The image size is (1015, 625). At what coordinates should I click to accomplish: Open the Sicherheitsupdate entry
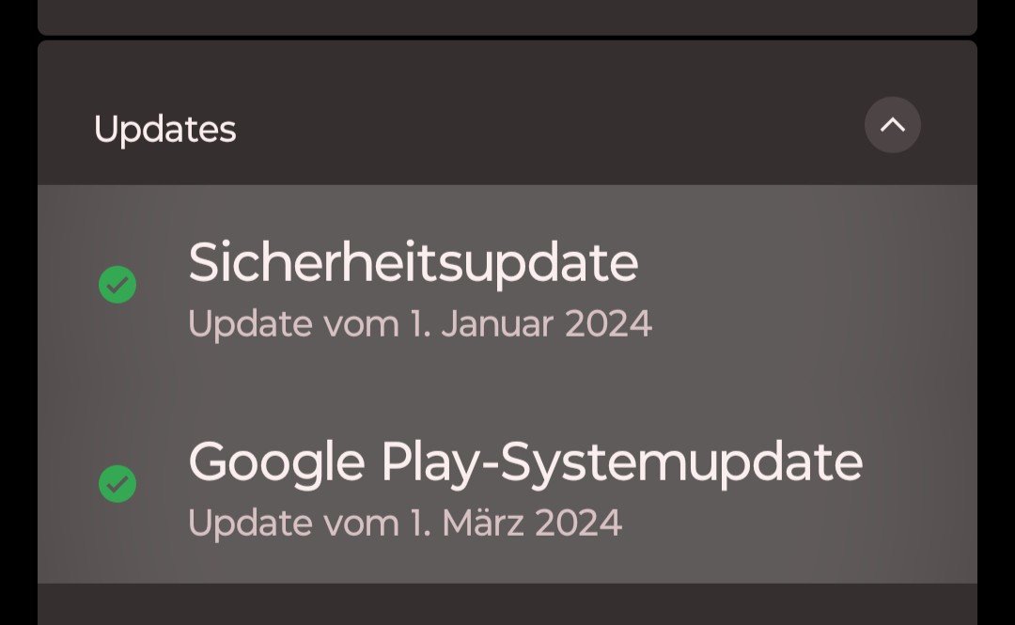point(507,285)
